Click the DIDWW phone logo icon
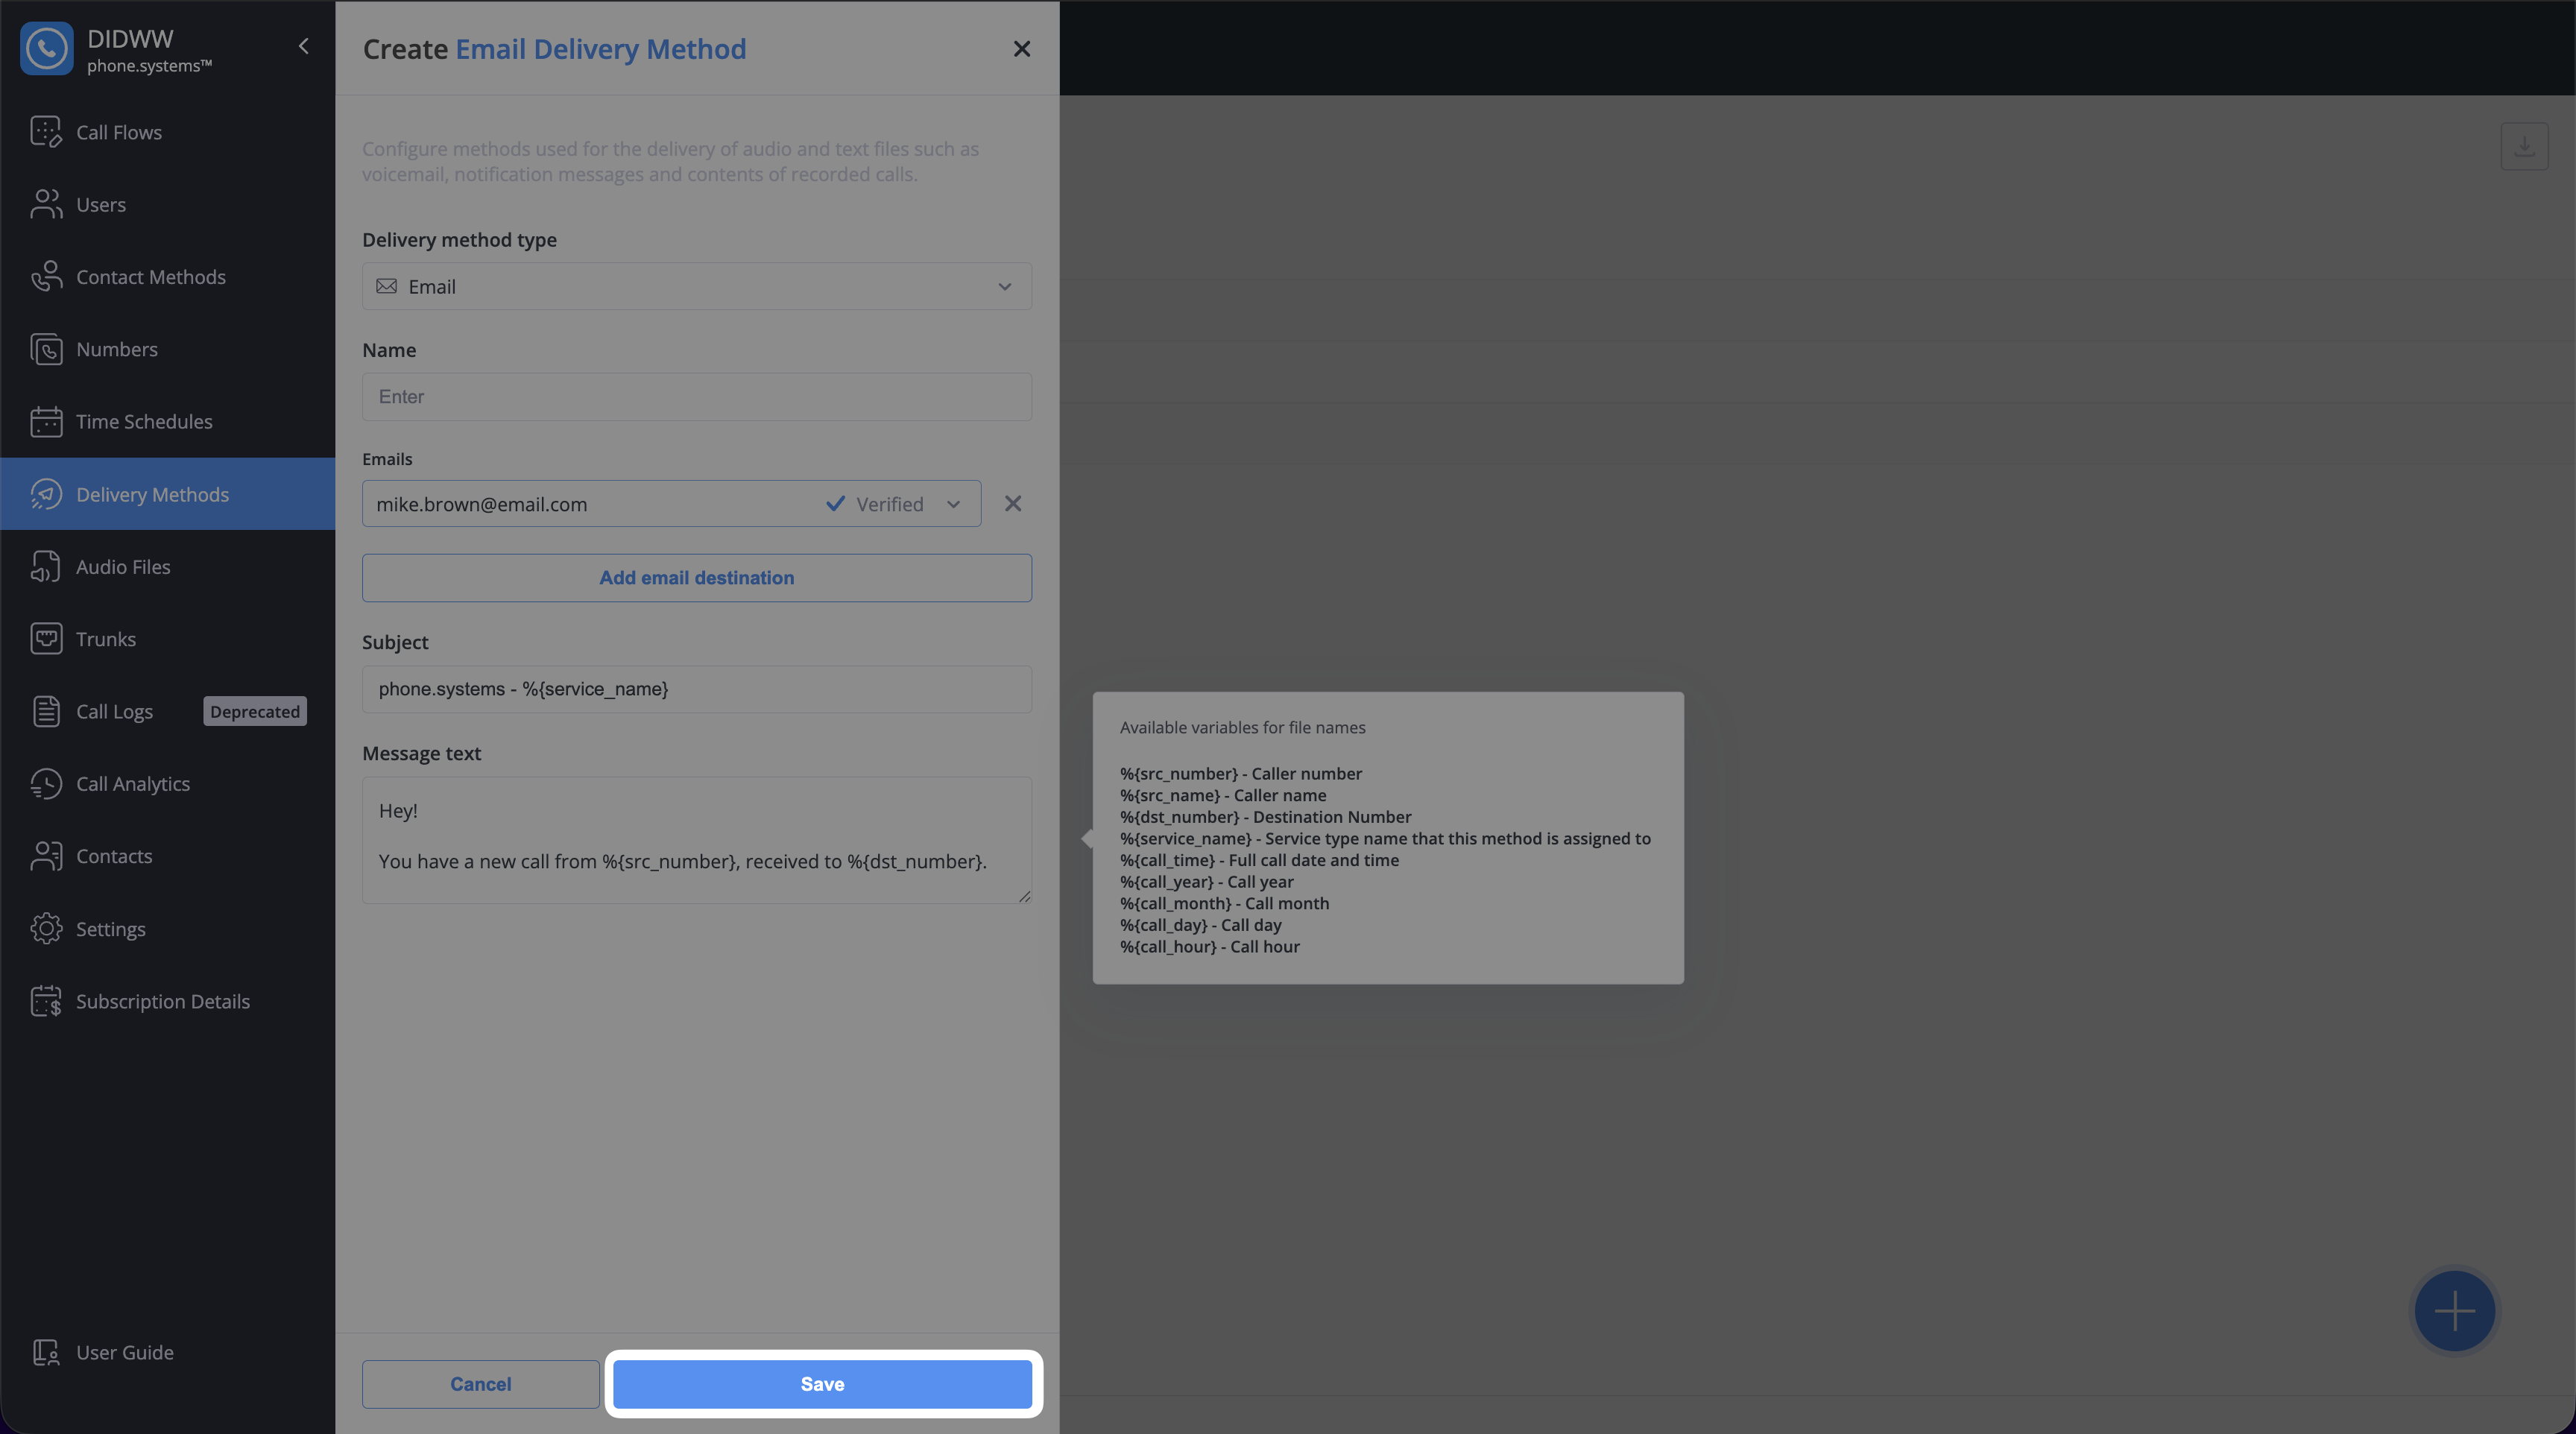 point(46,48)
